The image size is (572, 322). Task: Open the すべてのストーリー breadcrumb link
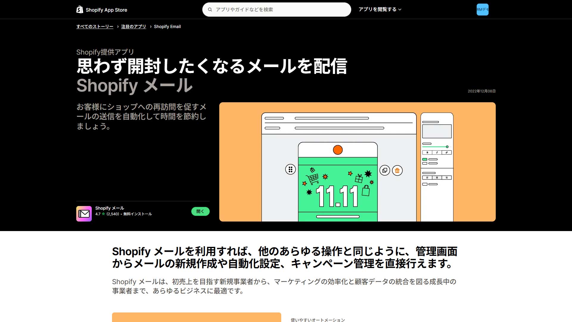95,27
